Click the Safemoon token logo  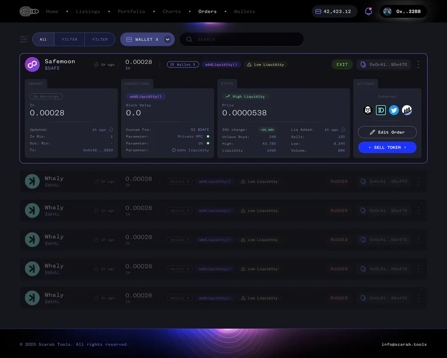pos(32,65)
